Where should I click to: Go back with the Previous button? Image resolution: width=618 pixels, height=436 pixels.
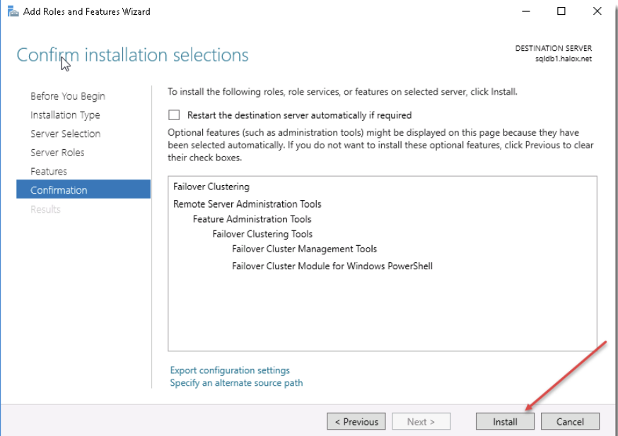356,421
